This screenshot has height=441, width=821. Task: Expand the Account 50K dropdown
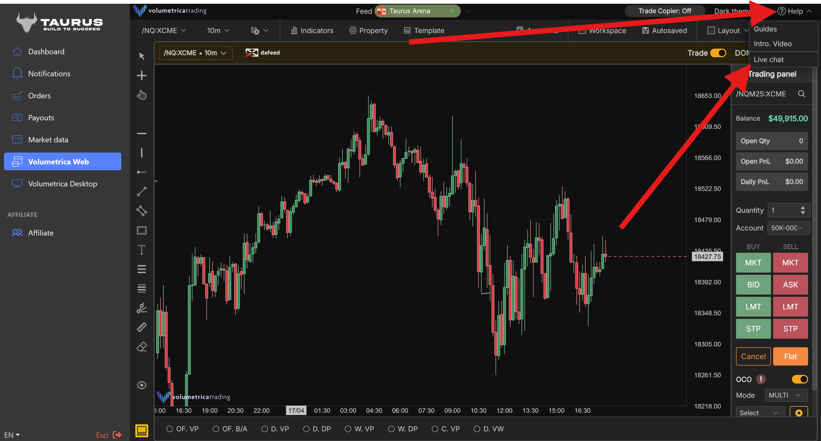pyautogui.click(x=788, y=228)
